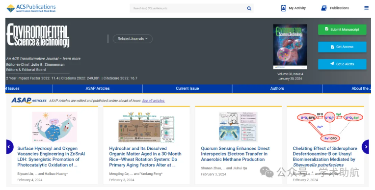Click the search magnifier icon
This screenshot has width=375, height=190.
249,8
